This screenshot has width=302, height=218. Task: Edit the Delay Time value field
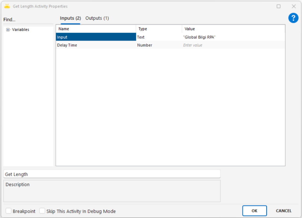click(233, 45)
